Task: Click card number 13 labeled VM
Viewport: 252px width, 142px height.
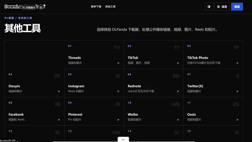Action: pyautogui.click(x=94, y=133)
